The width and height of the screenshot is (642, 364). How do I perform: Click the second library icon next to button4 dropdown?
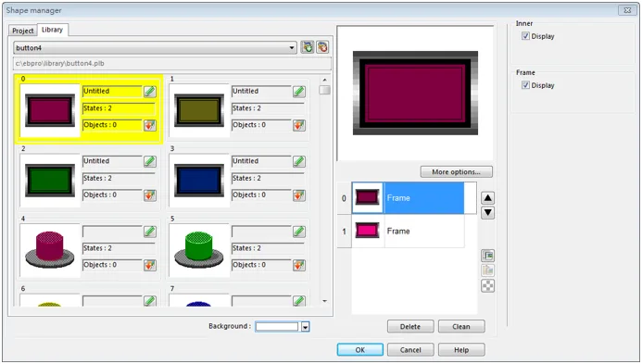[x=322, y=47]
